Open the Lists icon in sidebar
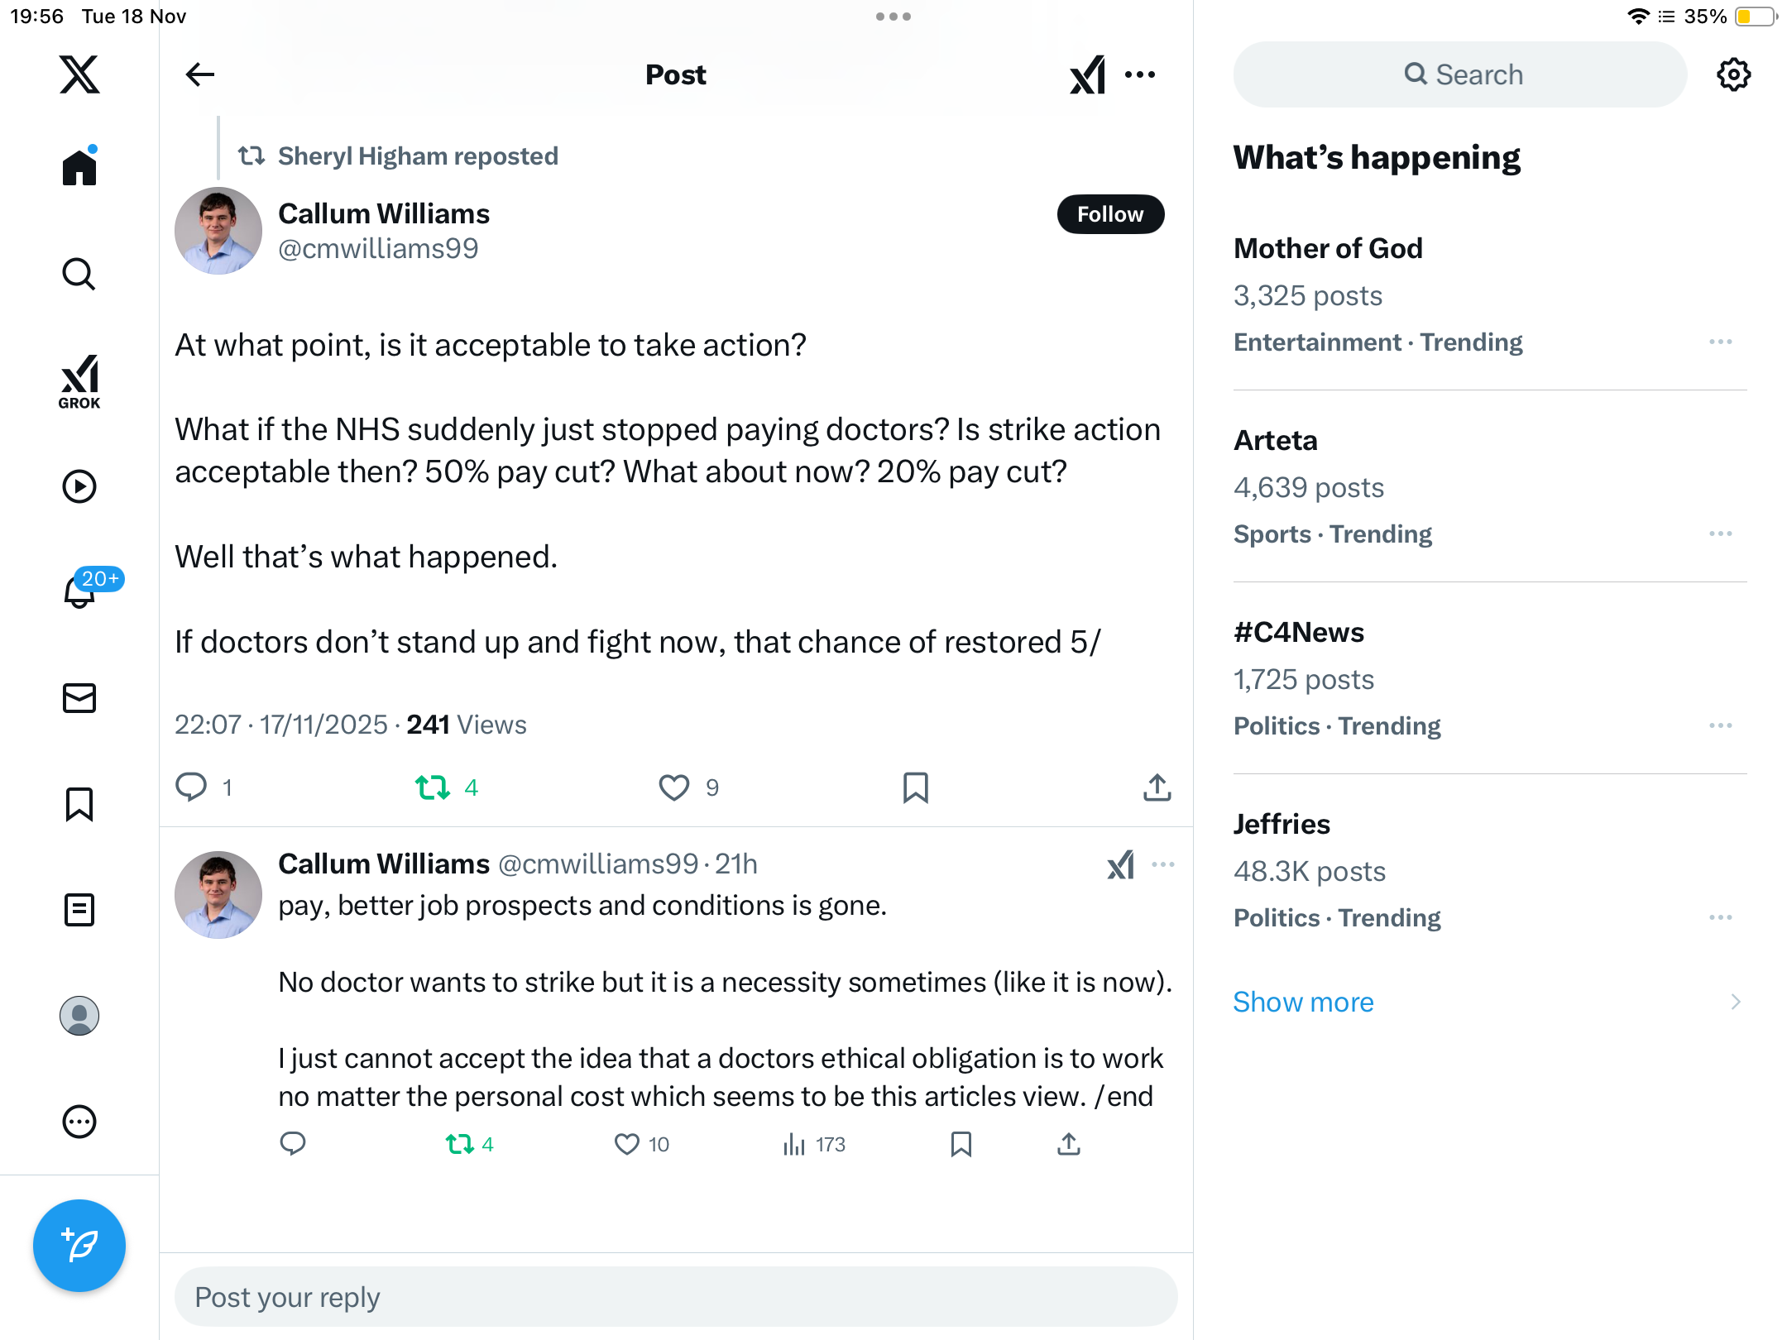The height and width of the screenshot is (1340, 1787). coord(79,910)
